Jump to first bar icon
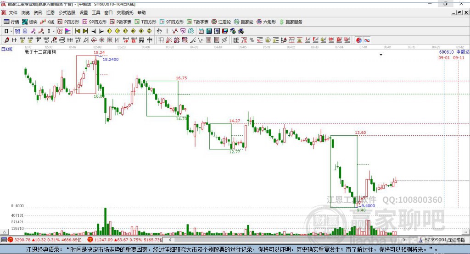This screenshot has height=254, width=470. tap(78, 31)
